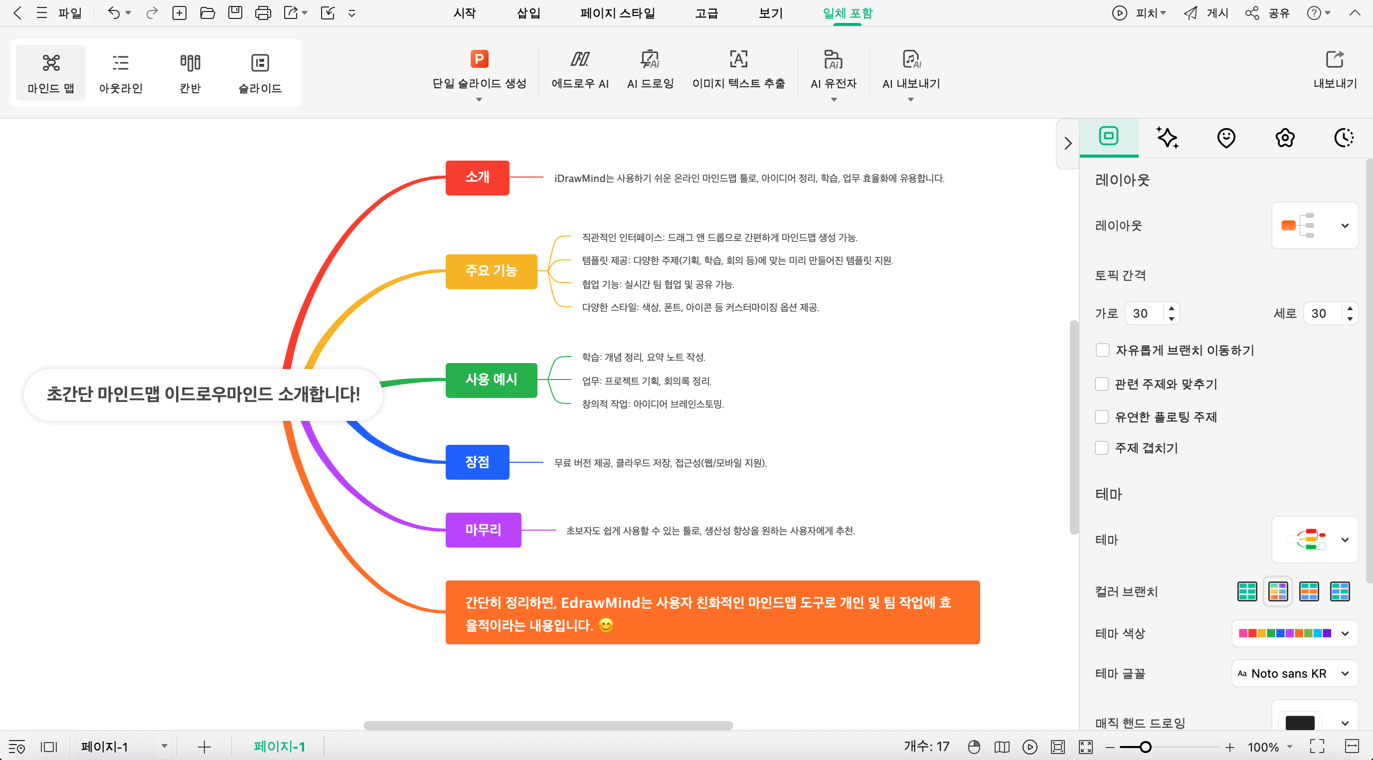Open the 보기 ribbon tab
Screen dimensions: 1373x760
pos(771,13)
